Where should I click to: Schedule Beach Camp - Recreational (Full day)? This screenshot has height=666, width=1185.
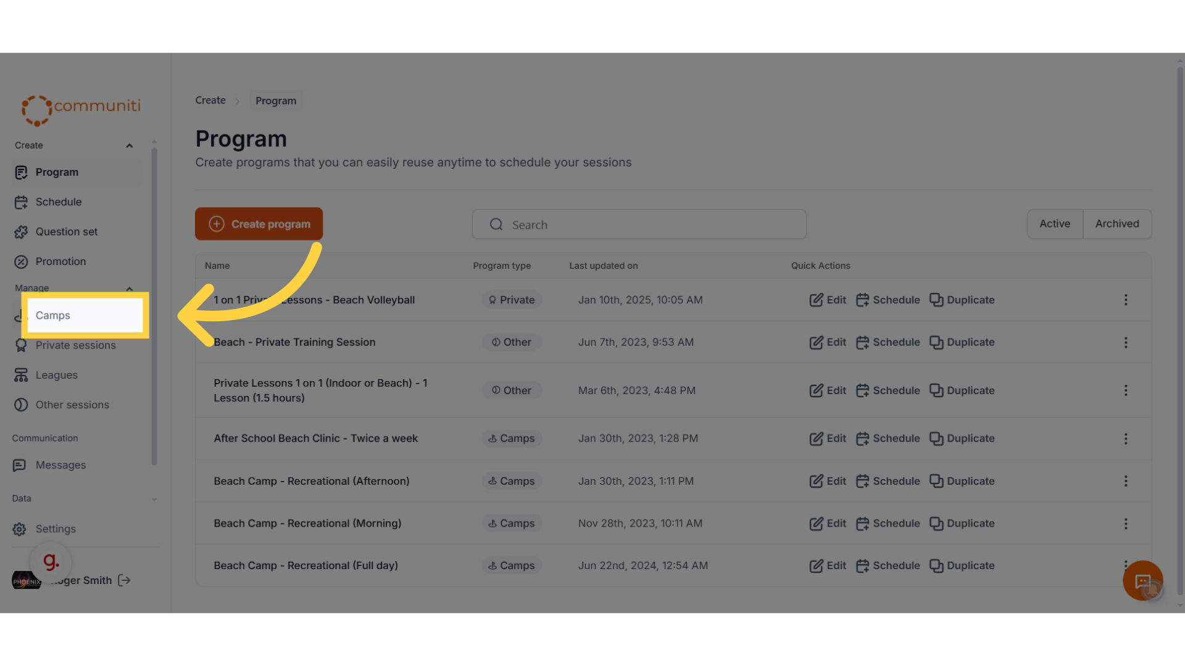click(x=888, y=565)
